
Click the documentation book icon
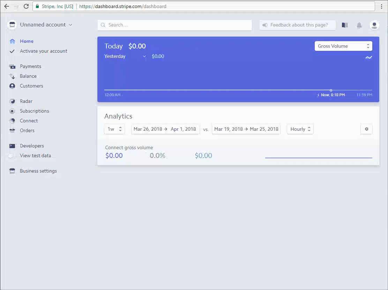pos(345,25)
